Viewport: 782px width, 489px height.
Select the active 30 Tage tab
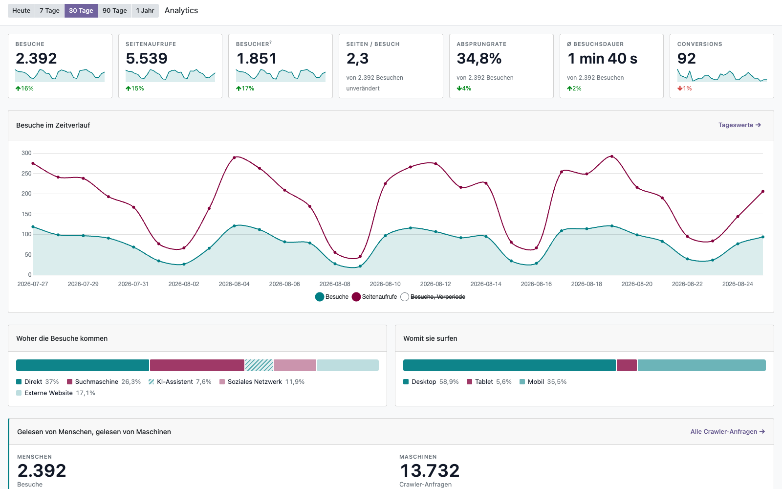click(81, 11)
